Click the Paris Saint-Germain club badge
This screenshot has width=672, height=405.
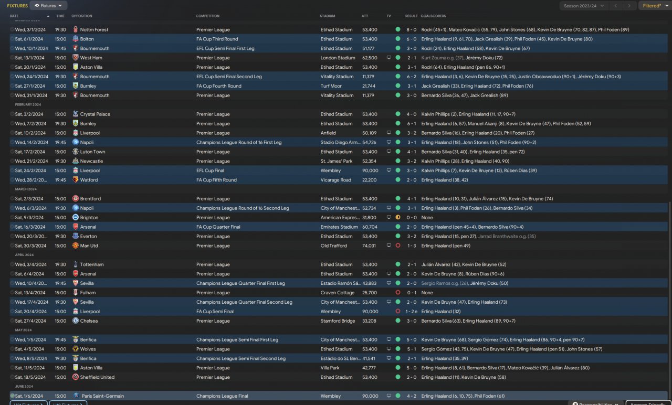pos(76,396)
